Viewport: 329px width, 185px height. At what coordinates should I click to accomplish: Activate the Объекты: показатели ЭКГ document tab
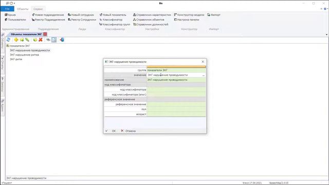pos(26,34)
